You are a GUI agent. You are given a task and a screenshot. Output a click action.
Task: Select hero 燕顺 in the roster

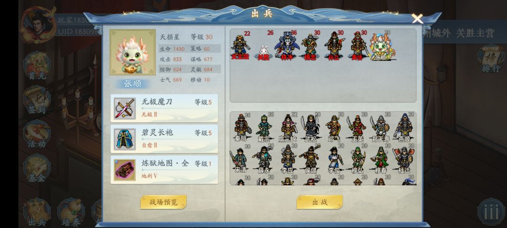pos(404,127)
